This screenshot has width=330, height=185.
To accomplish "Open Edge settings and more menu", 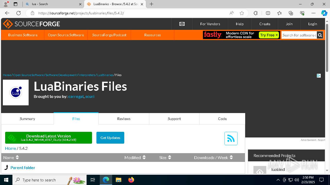I will pos(313,13).
